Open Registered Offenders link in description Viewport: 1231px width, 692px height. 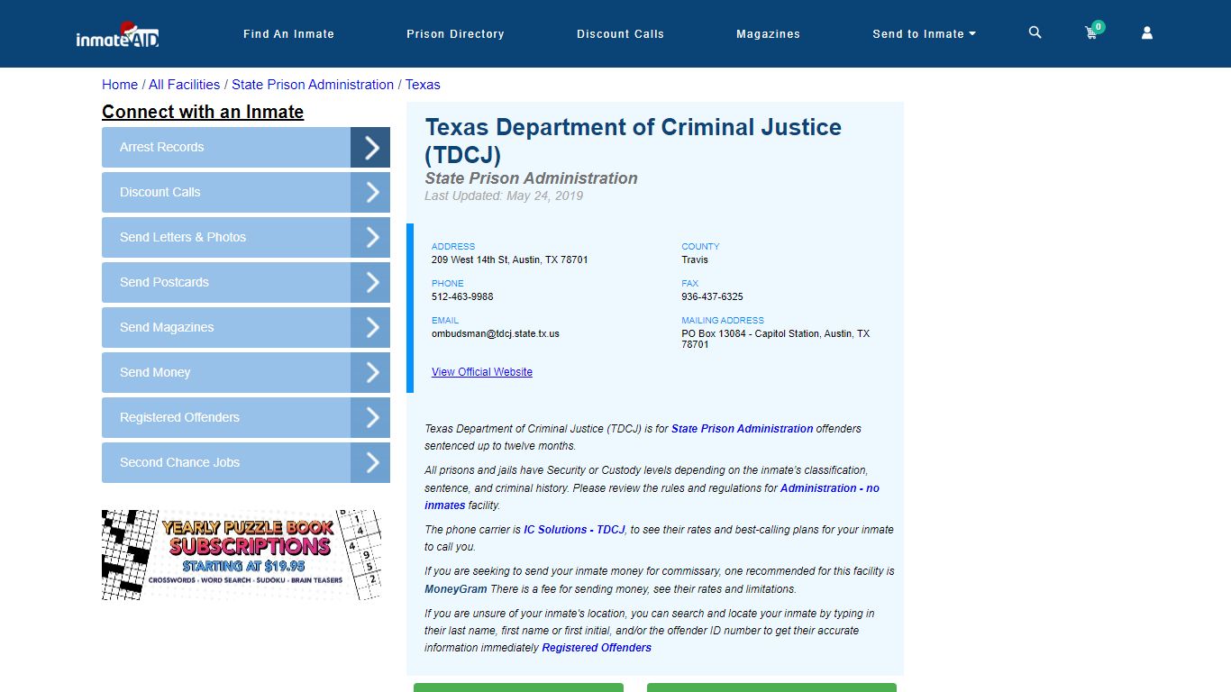(x=597, y=648)
